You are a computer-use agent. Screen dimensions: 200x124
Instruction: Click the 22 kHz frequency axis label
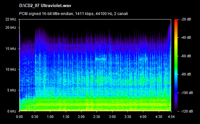[11, 19]
